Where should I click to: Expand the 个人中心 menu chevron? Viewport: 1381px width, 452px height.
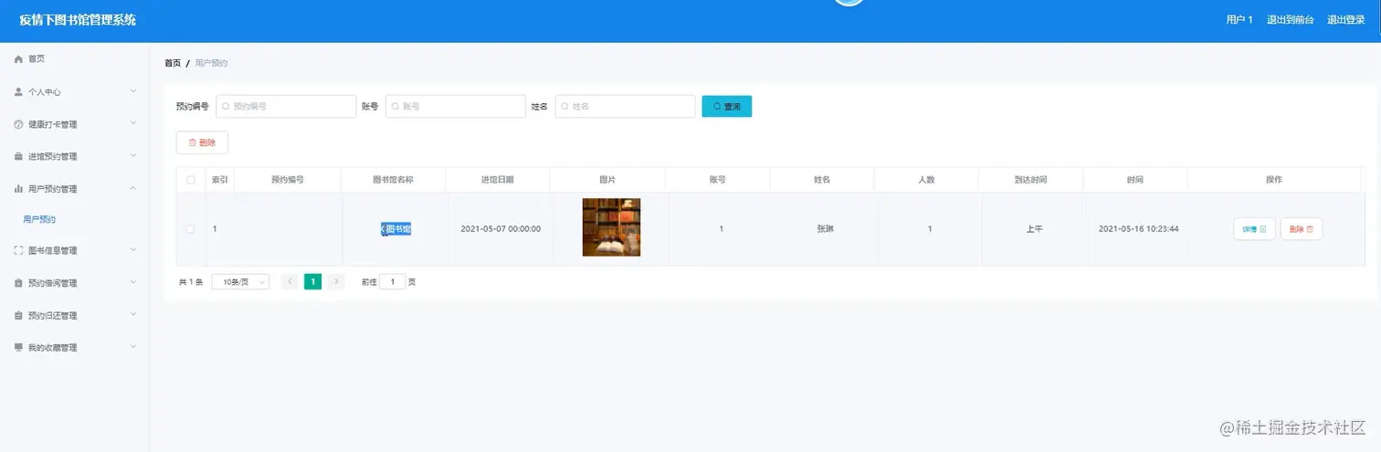pyautogui.click(x=133, y=91)
